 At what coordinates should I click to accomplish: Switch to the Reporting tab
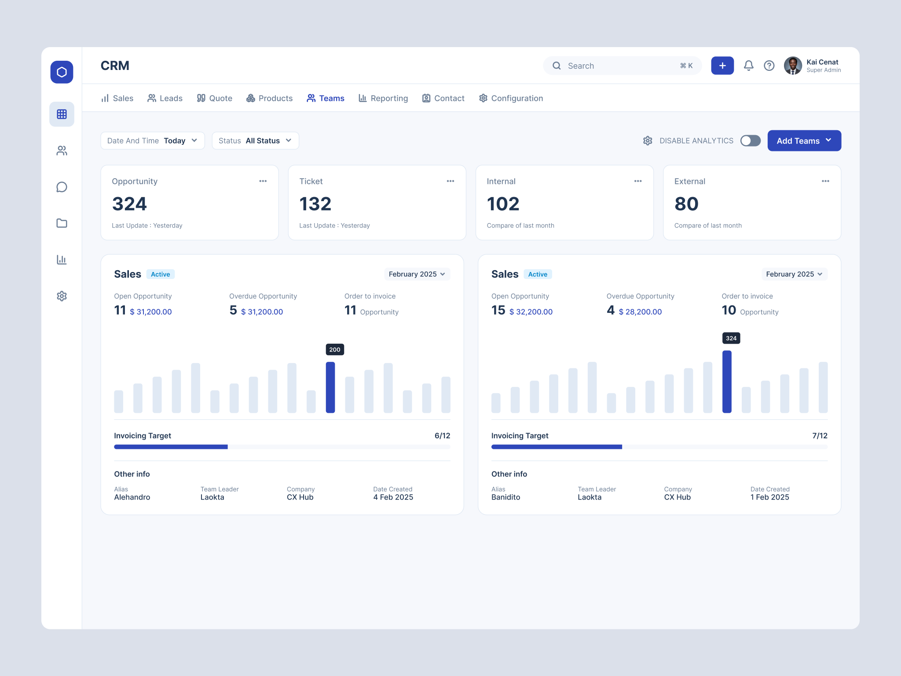tap(383, 98)
